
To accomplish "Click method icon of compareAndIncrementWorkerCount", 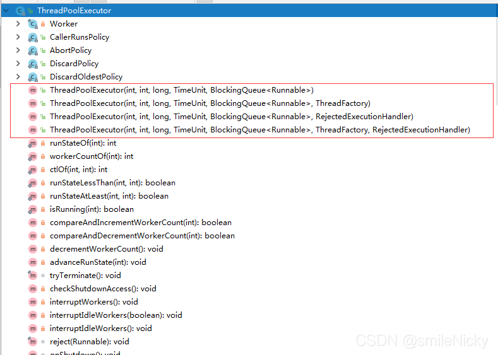I will tap(33, 223).
